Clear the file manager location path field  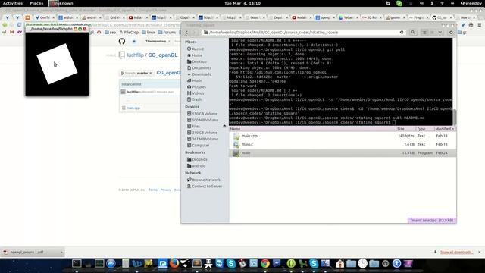(402, 32)
